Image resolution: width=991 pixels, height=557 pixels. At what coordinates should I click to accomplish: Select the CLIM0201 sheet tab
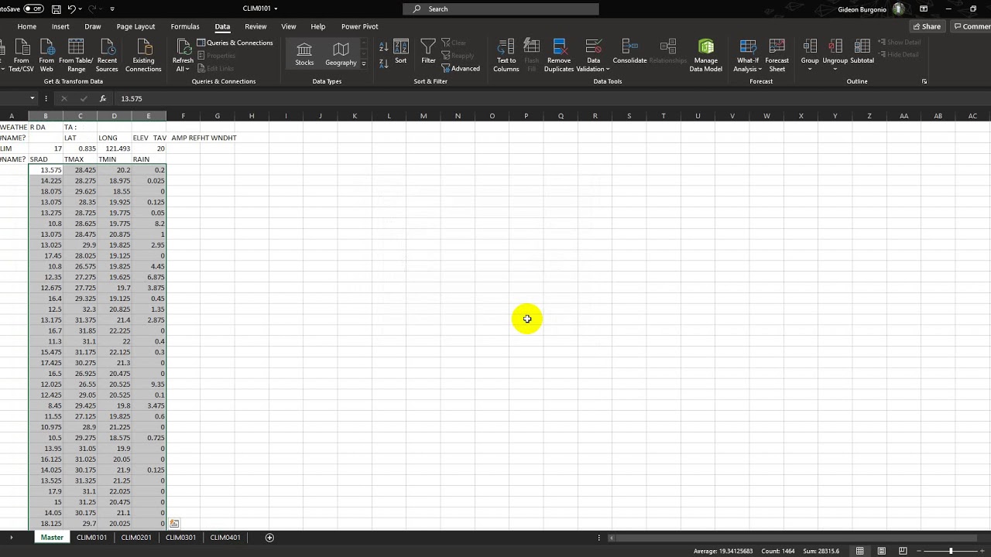[136, 537]
